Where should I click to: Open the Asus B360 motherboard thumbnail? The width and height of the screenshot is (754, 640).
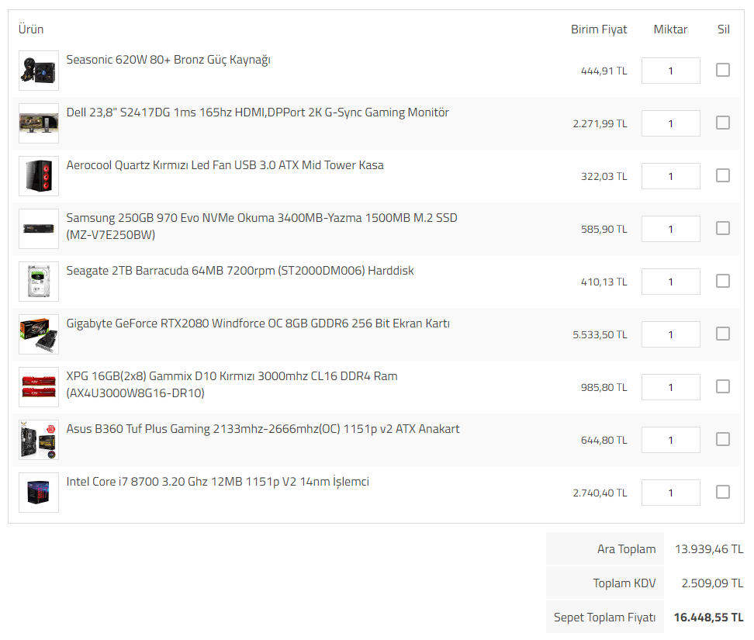point(39,440)
